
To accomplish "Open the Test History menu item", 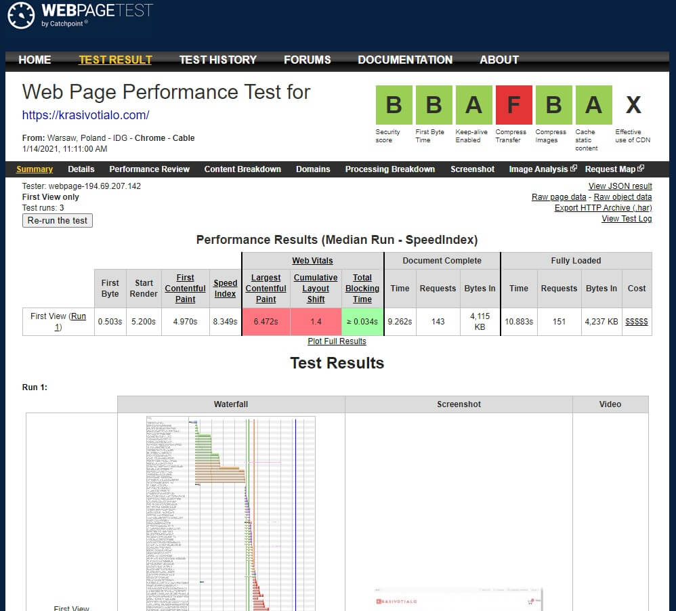I will 217,60.
